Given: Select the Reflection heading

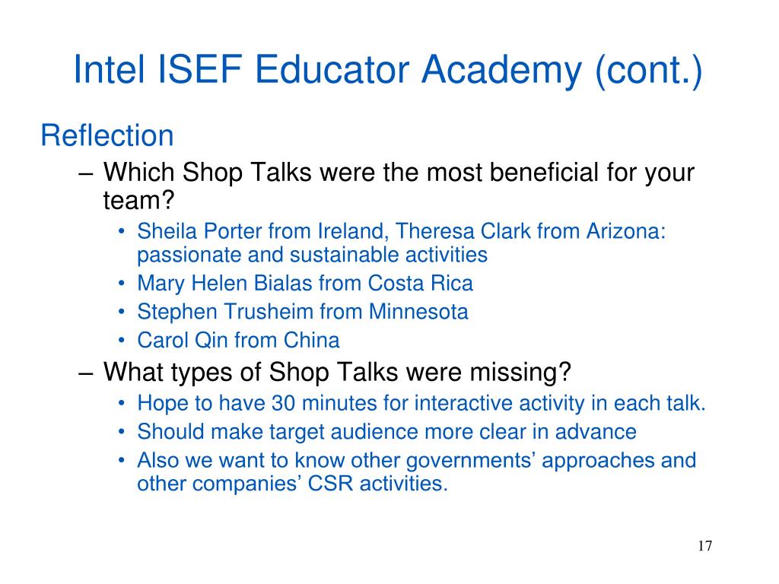Looking at the screenshot, I should [x=107, y=135].
